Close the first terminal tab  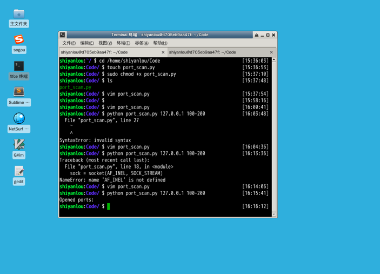(163, 52)
